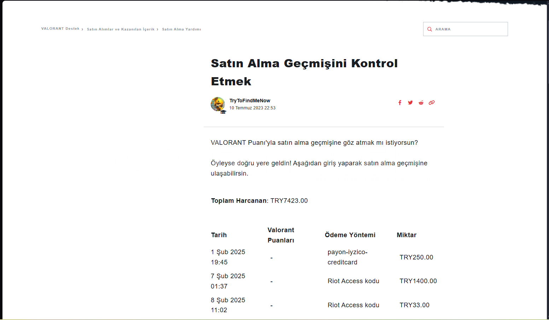Click 'Riot Access kodu' in the TRY1400.00 row
The height and width of the screenshot is (320, 549).
pyautogui.click(x=354, y=281)
